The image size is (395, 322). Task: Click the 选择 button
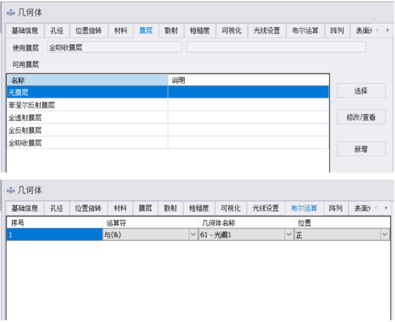[x=361, y=90]
